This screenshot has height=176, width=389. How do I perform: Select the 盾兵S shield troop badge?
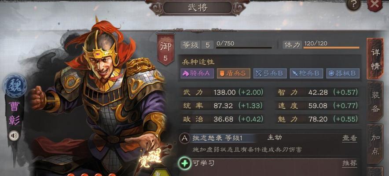(x=234, y=73)
